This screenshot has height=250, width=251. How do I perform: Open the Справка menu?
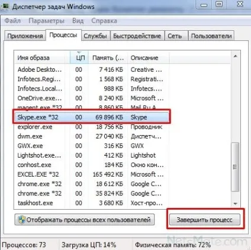(x=104, y=21)
